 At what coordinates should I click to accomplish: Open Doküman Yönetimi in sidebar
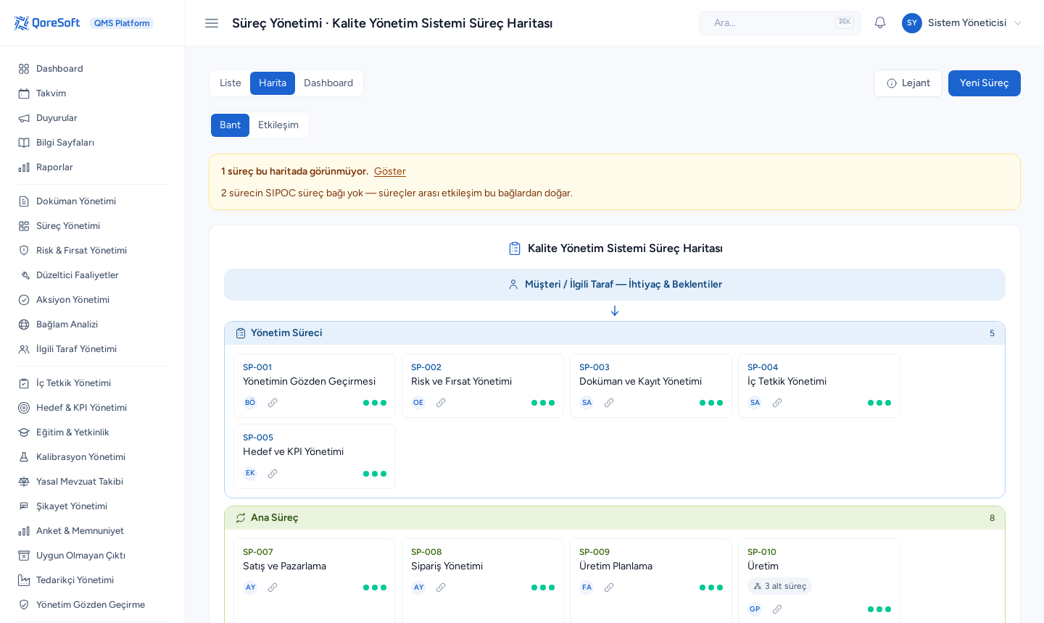[x=93, y=201]
